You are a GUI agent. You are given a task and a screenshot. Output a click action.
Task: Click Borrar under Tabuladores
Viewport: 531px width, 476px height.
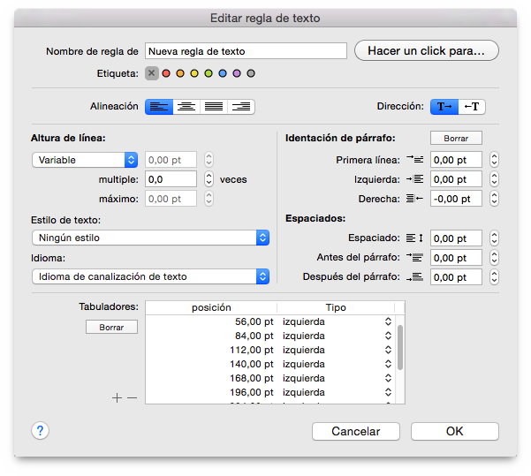click(x=111, y=327)
